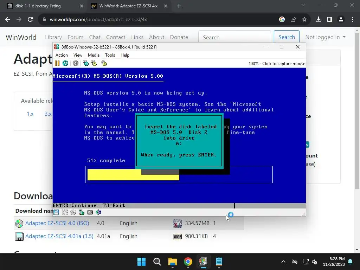Open the 86Box View menu
The height and width of the screenshot is (270, 360).
[x=78, y=55]
